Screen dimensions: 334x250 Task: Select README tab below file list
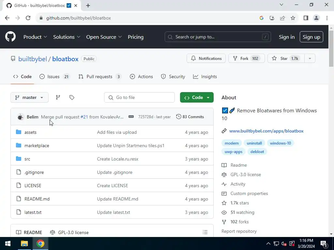pyautogui.click(x=29, y=232)
